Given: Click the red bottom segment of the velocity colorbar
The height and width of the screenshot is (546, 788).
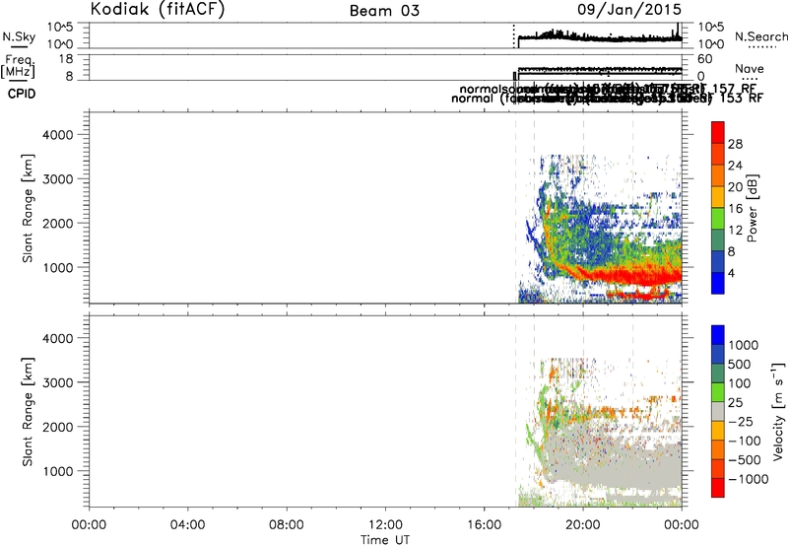Looking at the screenshot, I should pos(718,488).
